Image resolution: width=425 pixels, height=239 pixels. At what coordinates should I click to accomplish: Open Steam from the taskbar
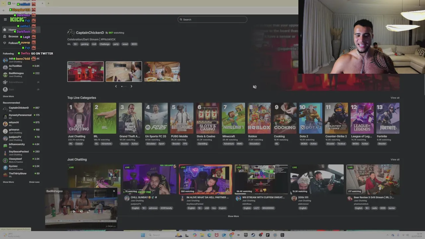click(x=253, y=235)
